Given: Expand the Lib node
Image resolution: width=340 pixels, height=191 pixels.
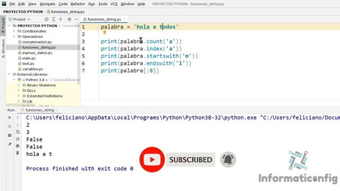Looking at the screenshot, I should click(x=19, y=101).
